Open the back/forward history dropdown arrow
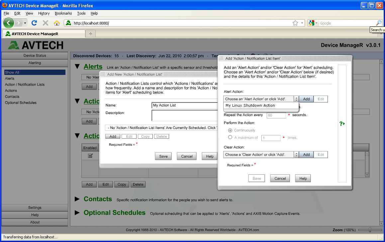385x242 pixels. [x=25, y=23]
